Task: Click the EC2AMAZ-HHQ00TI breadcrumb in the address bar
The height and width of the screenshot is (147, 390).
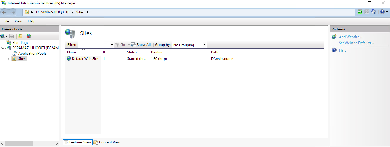Action: pyautogui.click(x=52, y=12)
